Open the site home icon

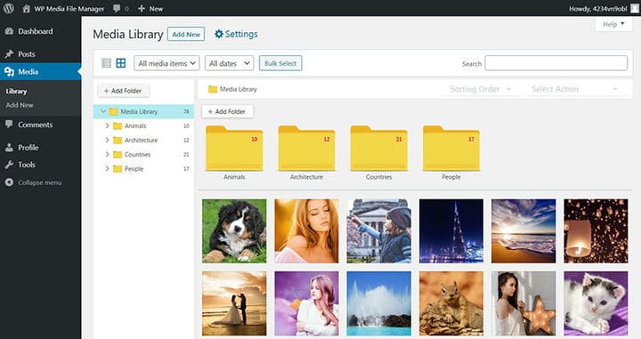click(27, 8)
